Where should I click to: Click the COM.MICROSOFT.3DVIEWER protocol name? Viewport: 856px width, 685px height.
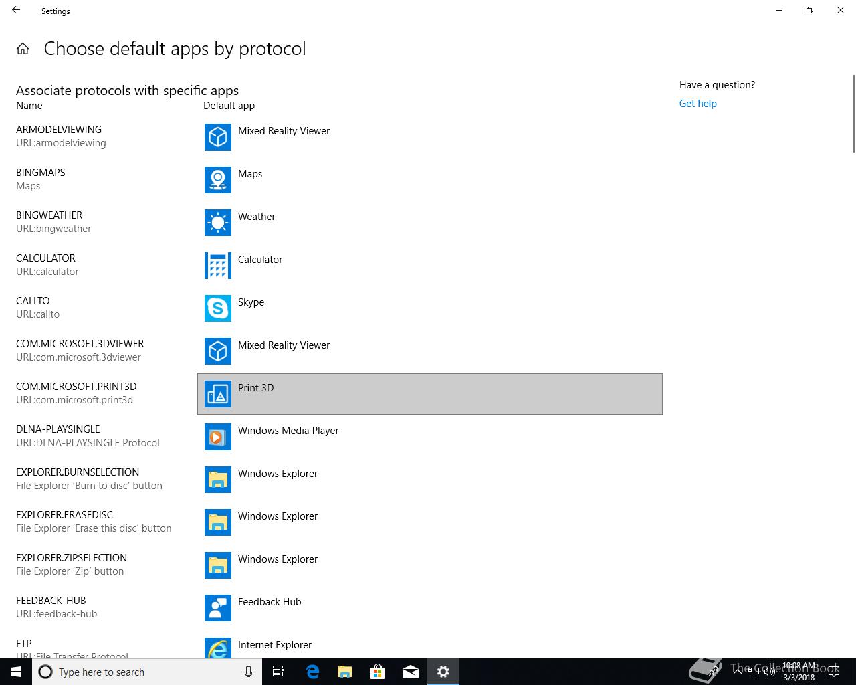(80, 344)
